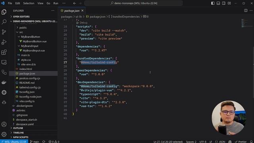Viewport: 254px width, 143px height.
Task: Open the Search view in activity bar
Action: (4, 22)
